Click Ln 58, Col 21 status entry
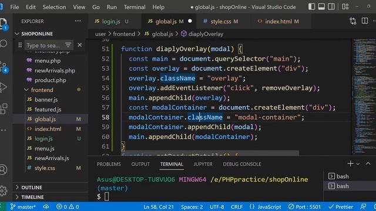 click(x=159, y=207)
